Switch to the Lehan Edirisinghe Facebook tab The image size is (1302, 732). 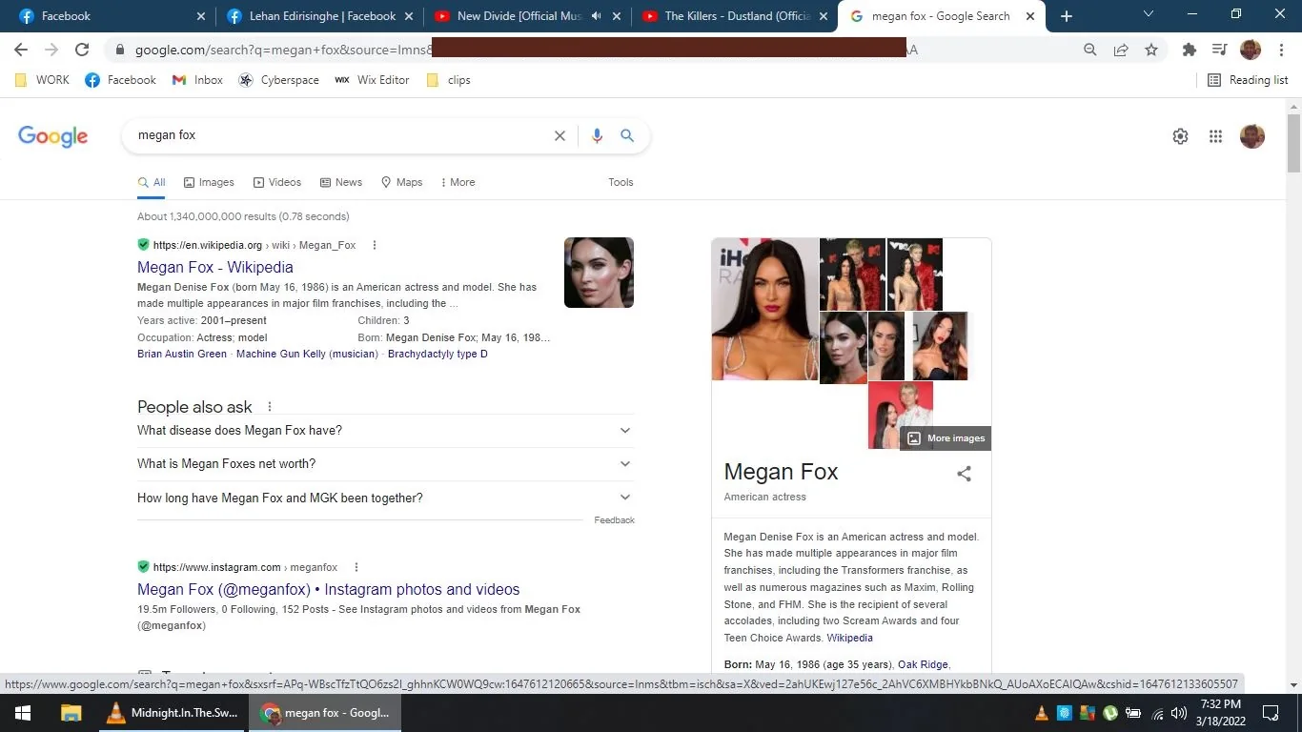[317, 16]
